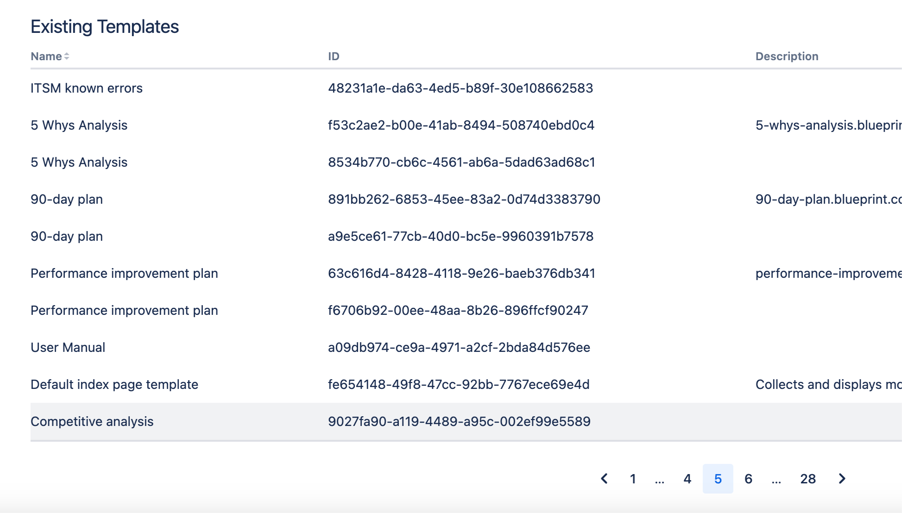Click the previous page chevron

coord(604,479)
